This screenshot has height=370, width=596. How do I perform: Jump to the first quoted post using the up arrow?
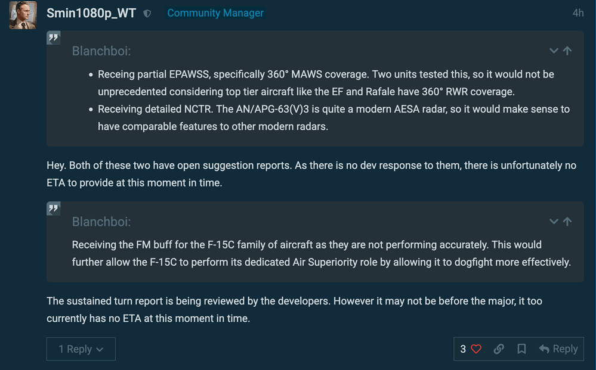coord(567,51)
